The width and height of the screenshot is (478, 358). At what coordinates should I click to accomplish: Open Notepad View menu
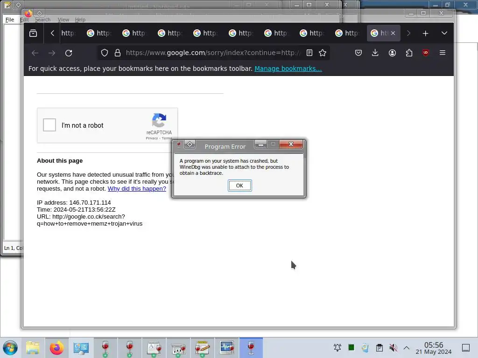[x=63, y=20]
